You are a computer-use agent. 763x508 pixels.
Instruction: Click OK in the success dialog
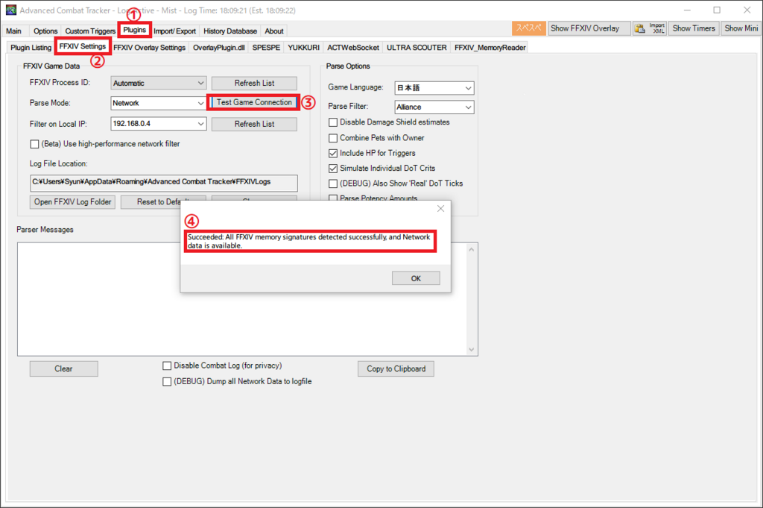[416, 278]
